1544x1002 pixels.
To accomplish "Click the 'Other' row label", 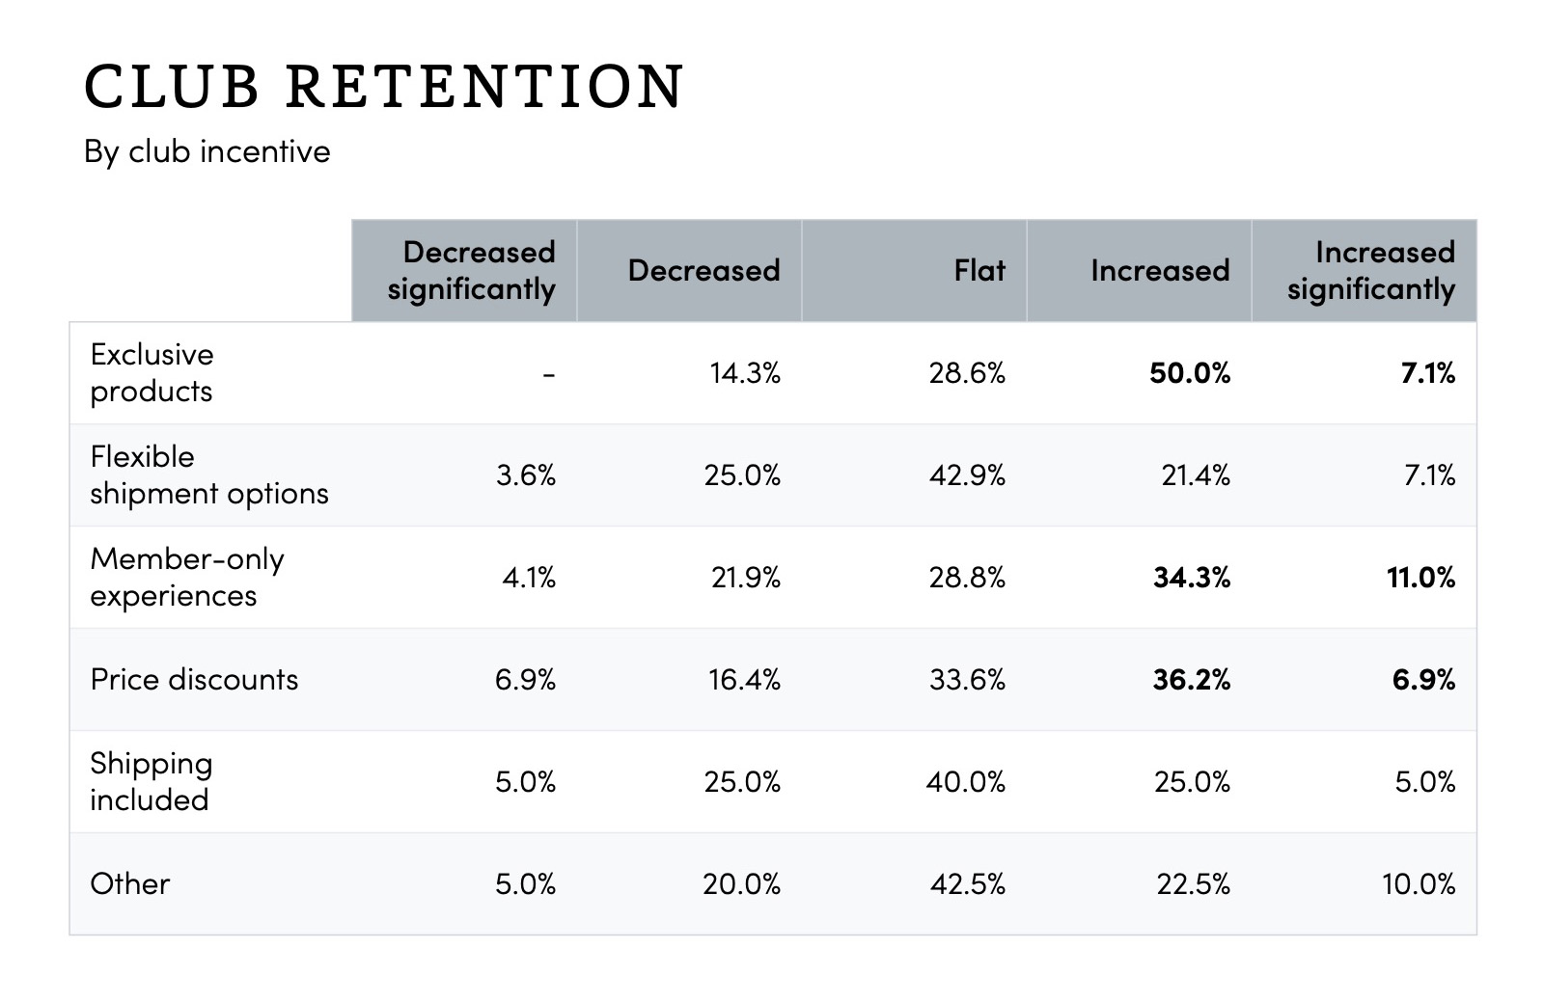I will point(129,883).
